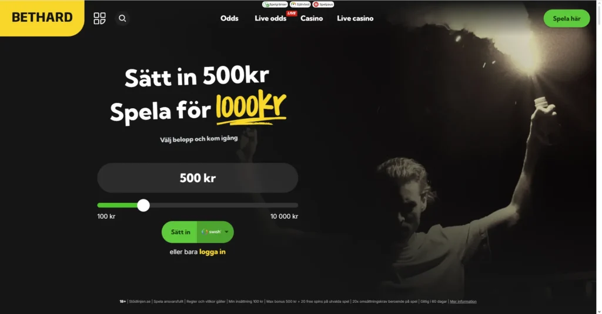Image resolution: width=602 pixels, height=314 pixels.
Task: Follow the logga in link
Action: coord(212,252)
